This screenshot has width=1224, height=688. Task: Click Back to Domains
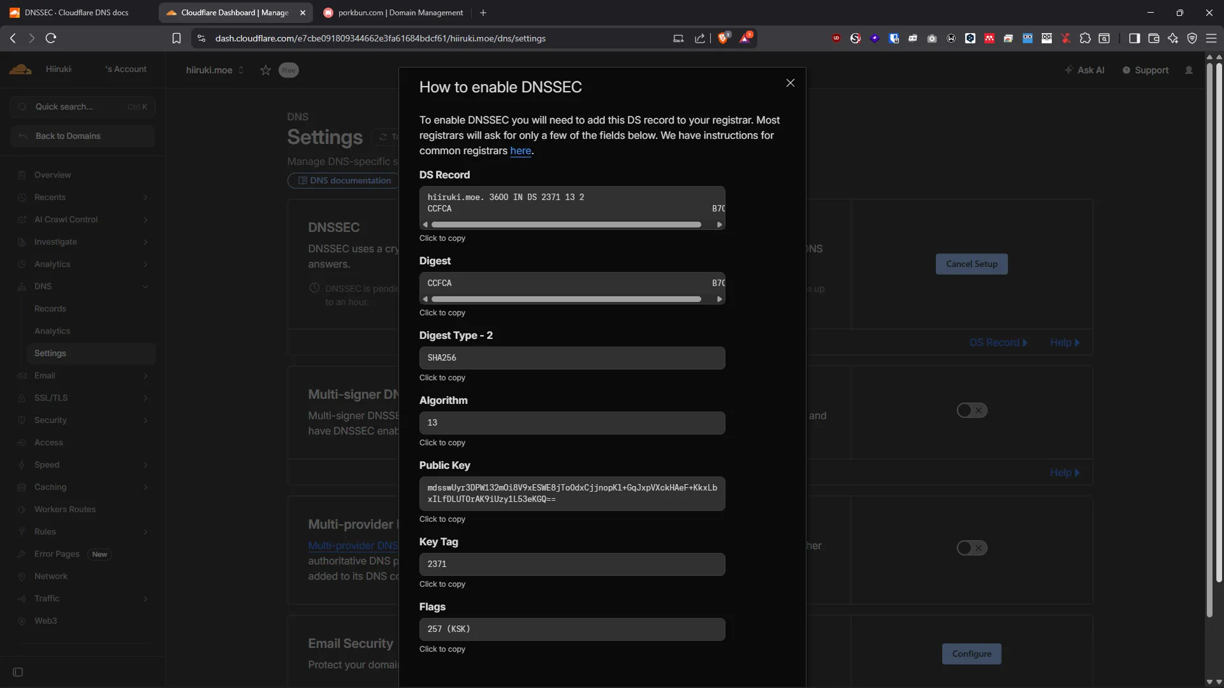[x=82, y=136]
